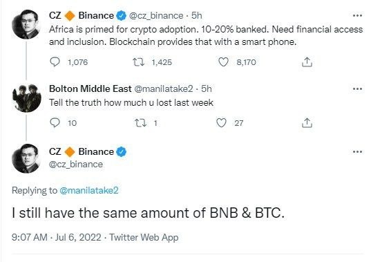Share Bolton Middle East's tweet

click(307, 123)
